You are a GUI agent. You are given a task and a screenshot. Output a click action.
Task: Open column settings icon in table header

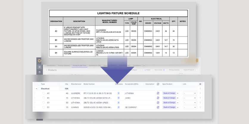200,84
